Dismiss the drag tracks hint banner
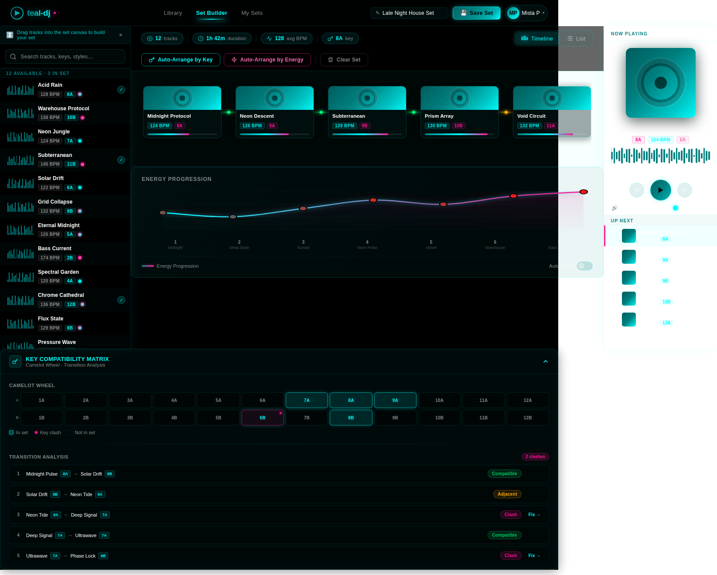Screen dimensions: 717x575 [x=121, y=35]
